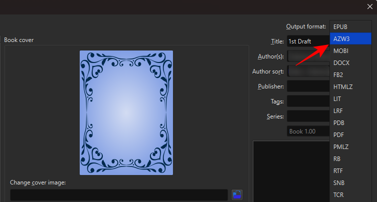Screen dimensions: 377x202
Task: Click into the Publisher field
Action: point(308,86)
